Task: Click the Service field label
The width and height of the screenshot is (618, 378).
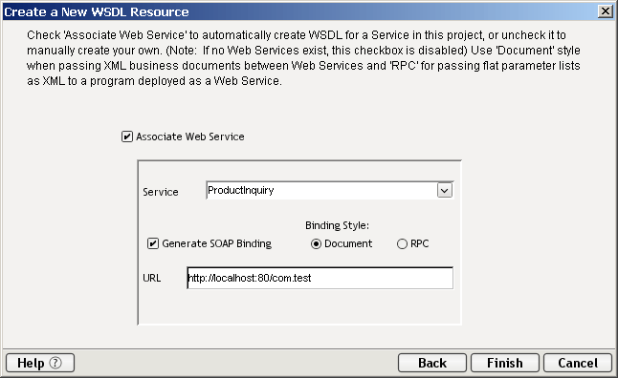Action: 161,192
